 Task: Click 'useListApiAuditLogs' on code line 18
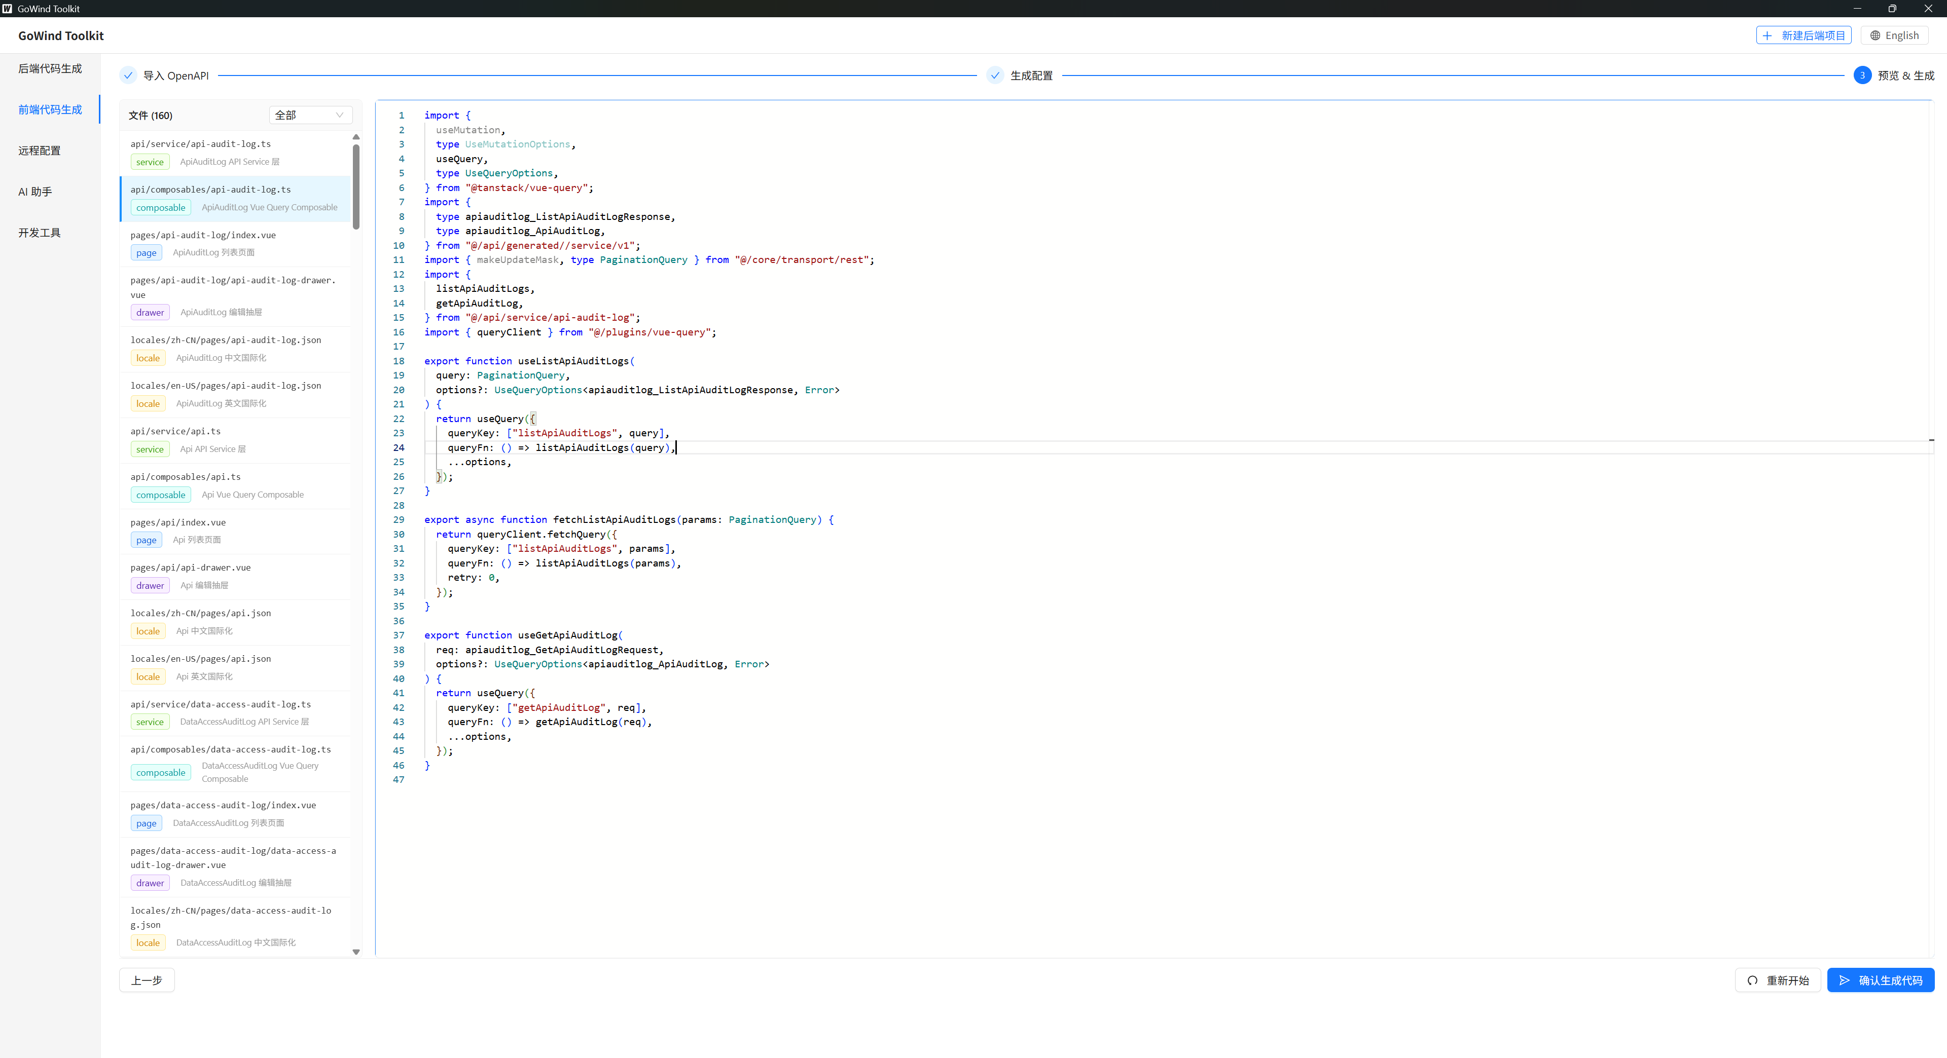tap(573, 361)
